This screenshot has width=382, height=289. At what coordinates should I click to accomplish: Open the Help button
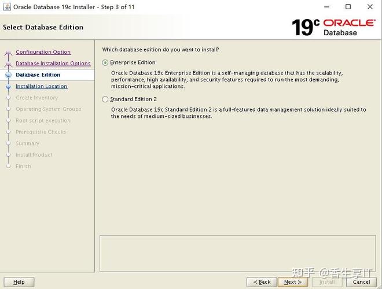pos(19,282)
